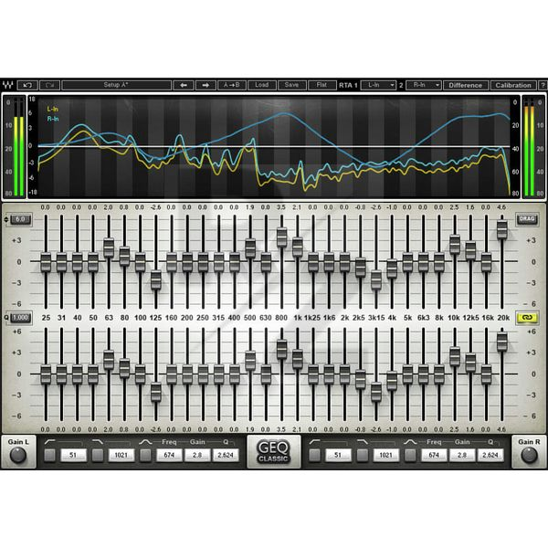Toggle the Calibration button
Screen dimensions: 548x548
[513, 85]
